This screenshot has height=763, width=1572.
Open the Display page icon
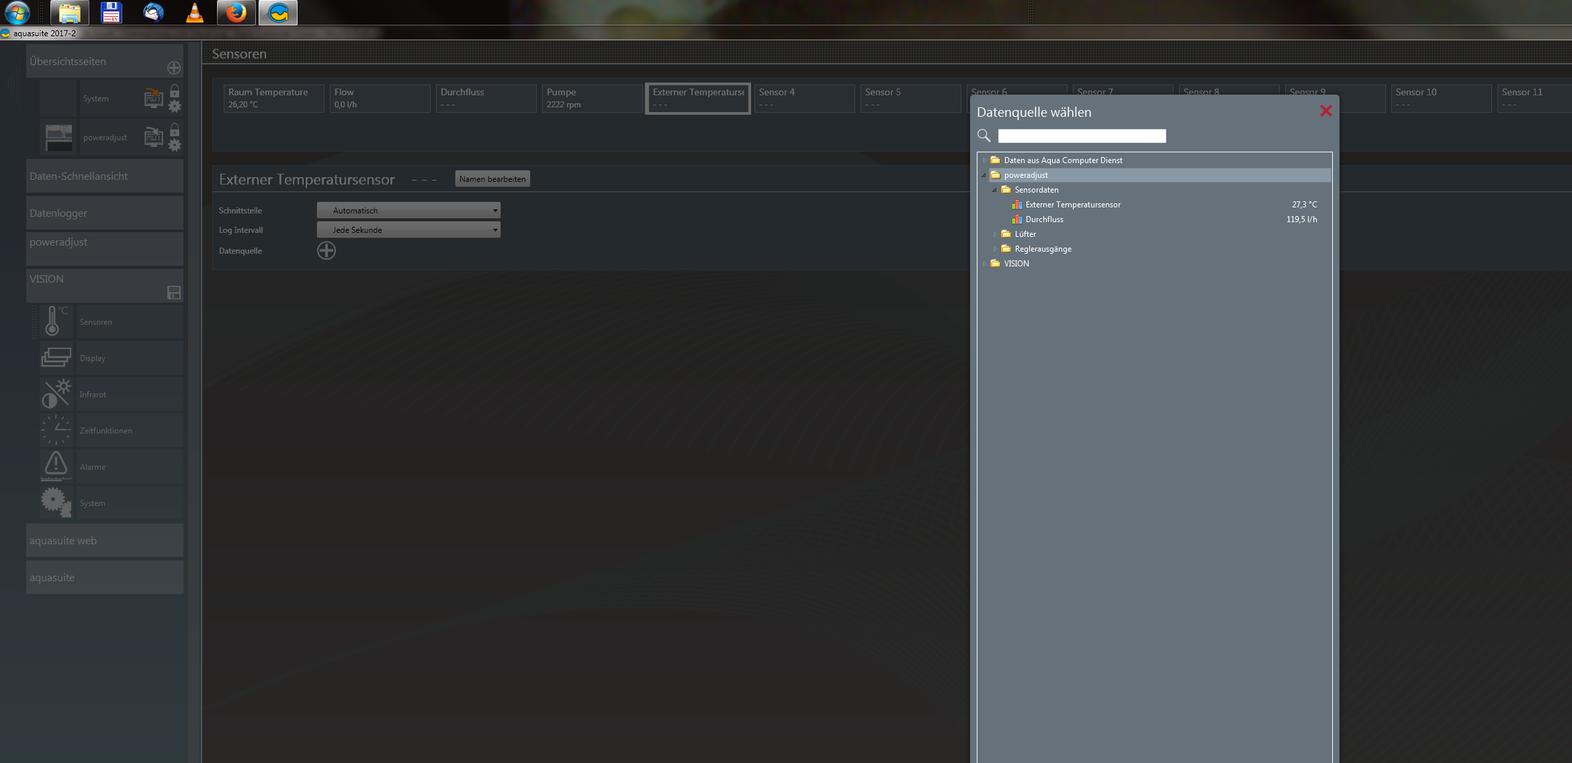point(56,358)
